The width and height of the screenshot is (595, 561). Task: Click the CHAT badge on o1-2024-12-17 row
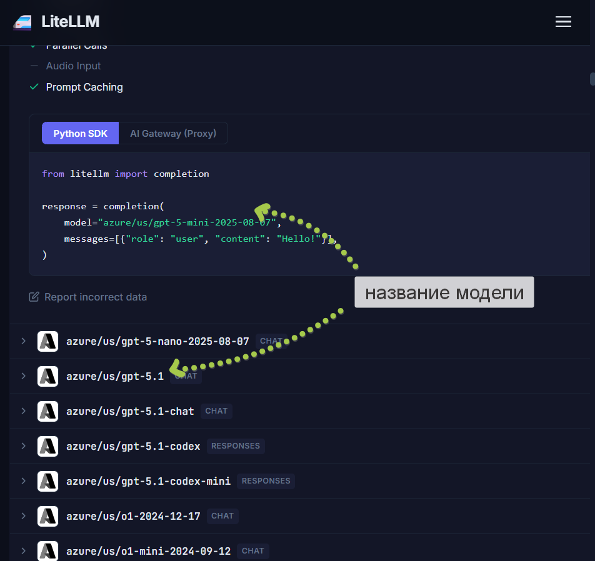pos(222,516)
